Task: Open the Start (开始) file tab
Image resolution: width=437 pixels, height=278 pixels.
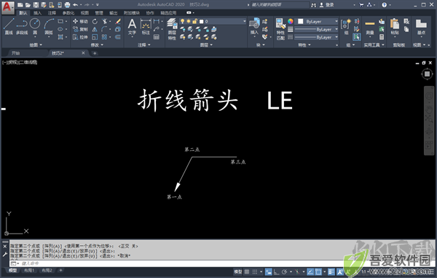Action: 15,53
